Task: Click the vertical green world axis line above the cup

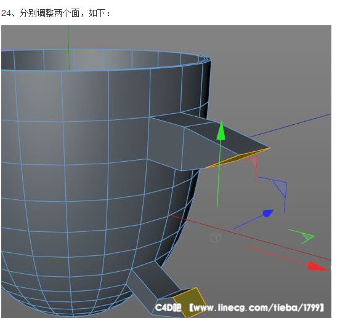Action: (x=68, y=47)
